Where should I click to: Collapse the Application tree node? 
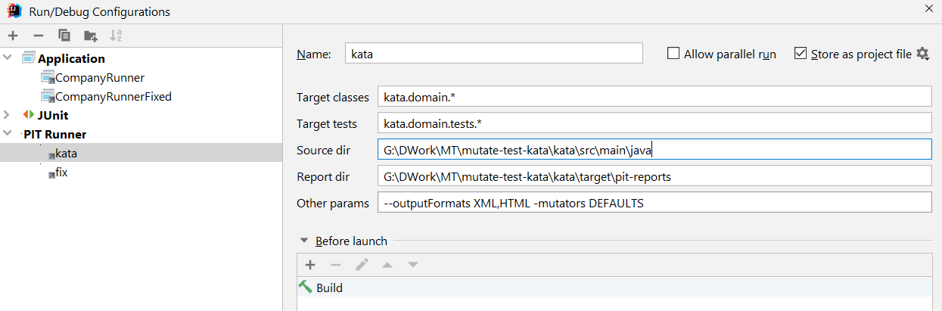8,58
